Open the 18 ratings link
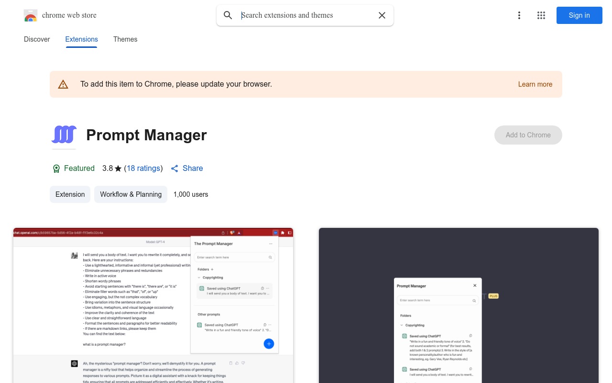Screen dimensions: 612x383 (143, 169)
